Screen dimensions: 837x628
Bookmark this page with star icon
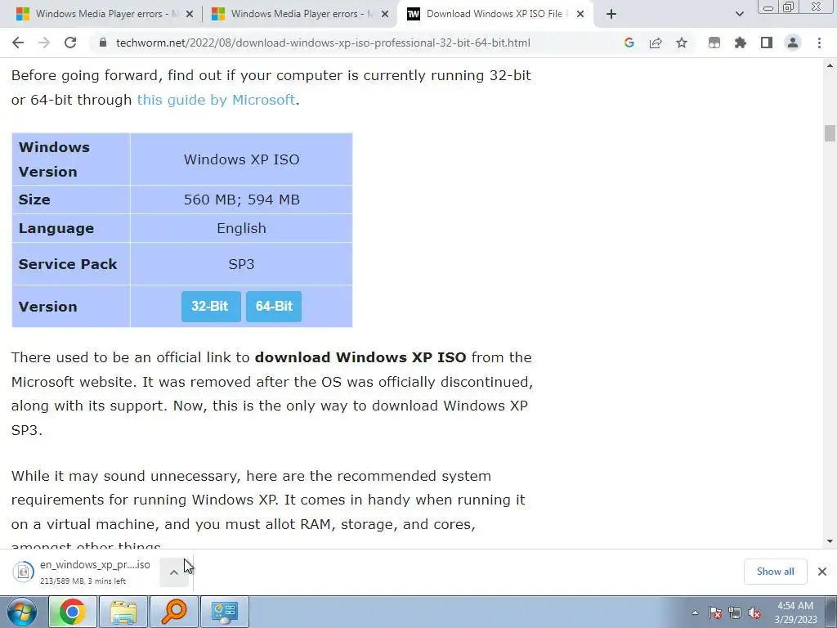[x=682, y=43]
